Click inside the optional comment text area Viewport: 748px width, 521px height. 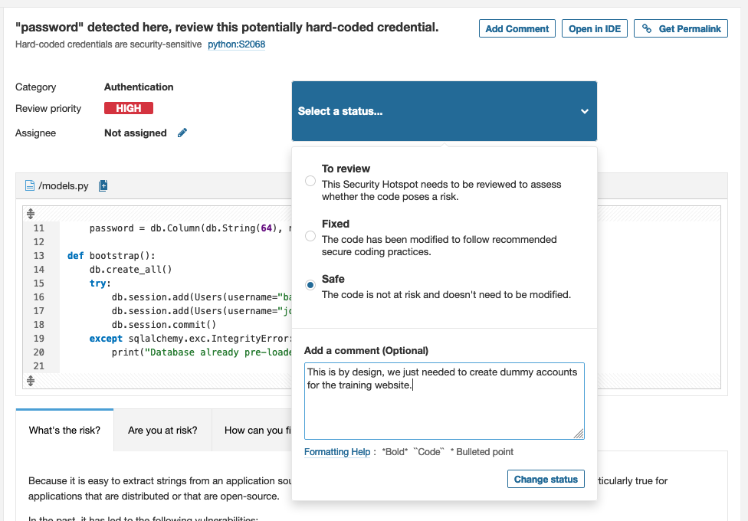tap(445, 401)
